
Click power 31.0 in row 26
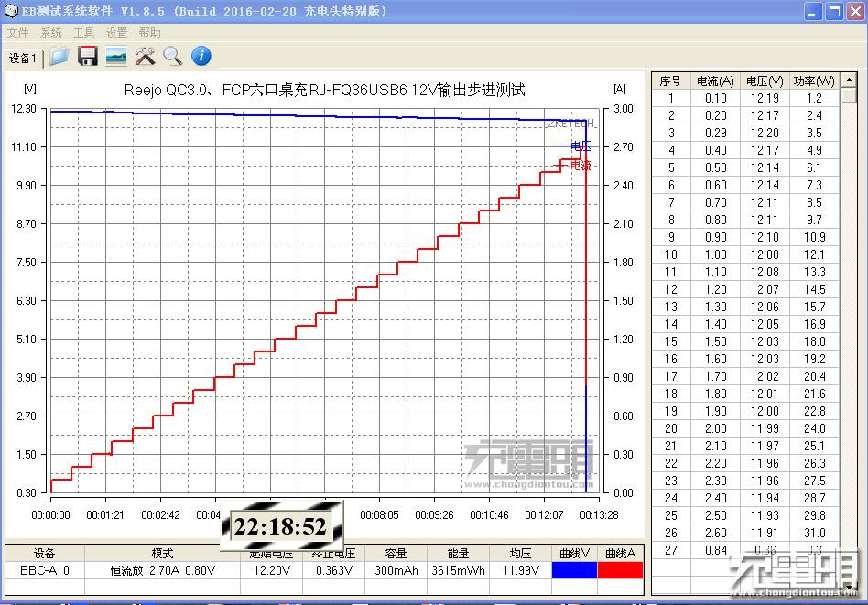coord(814,533)
